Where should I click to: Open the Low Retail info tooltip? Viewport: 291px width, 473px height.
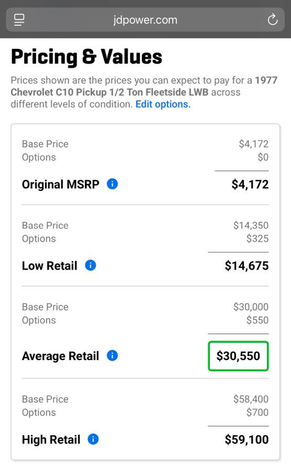tap(91, 265)
